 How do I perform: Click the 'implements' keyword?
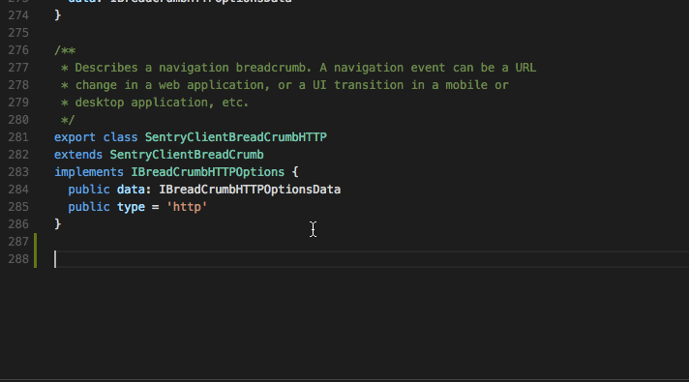[x=89, y=172]
